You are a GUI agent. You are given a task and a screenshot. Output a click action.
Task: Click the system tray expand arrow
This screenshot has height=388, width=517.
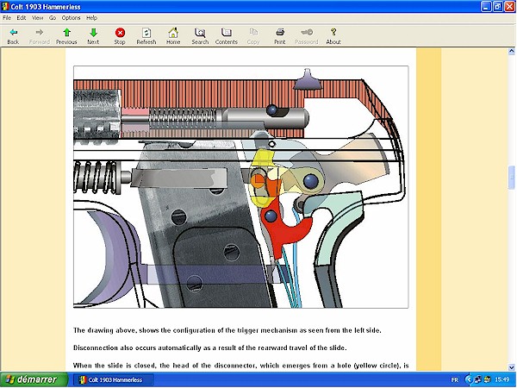(468, 380)
